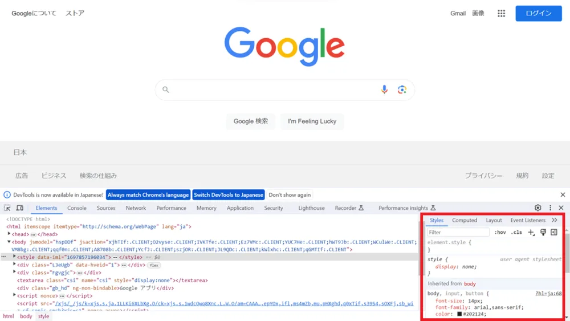The image size is (570, 321).
Task: Toggle the computed styles sidebar icon
Action: click(x=554, y=232)
